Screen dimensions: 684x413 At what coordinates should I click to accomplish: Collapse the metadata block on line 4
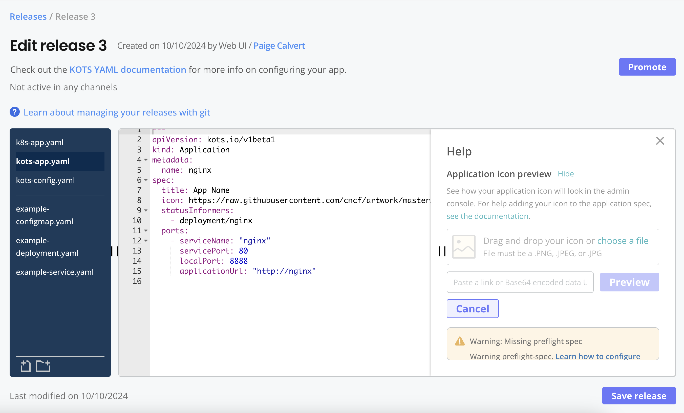(146, 160)
